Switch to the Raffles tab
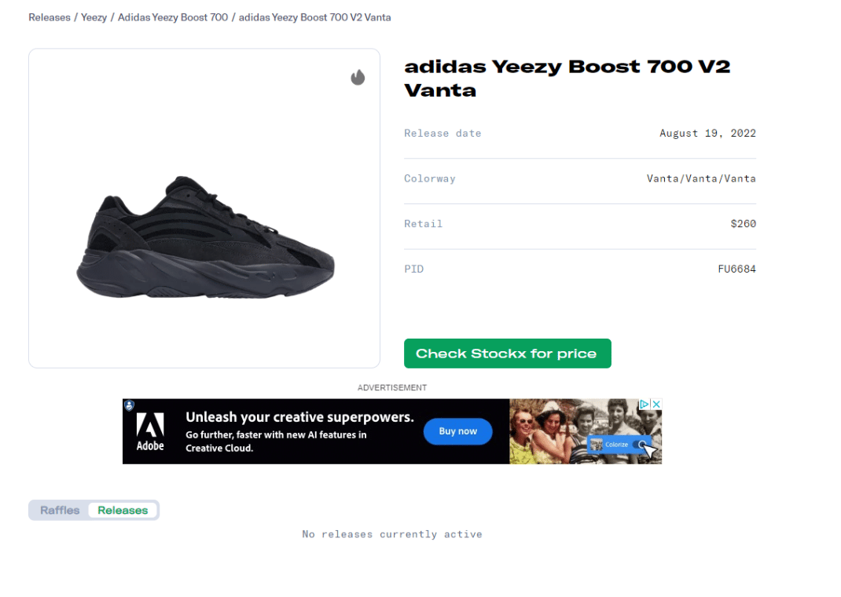 [60, 511]
